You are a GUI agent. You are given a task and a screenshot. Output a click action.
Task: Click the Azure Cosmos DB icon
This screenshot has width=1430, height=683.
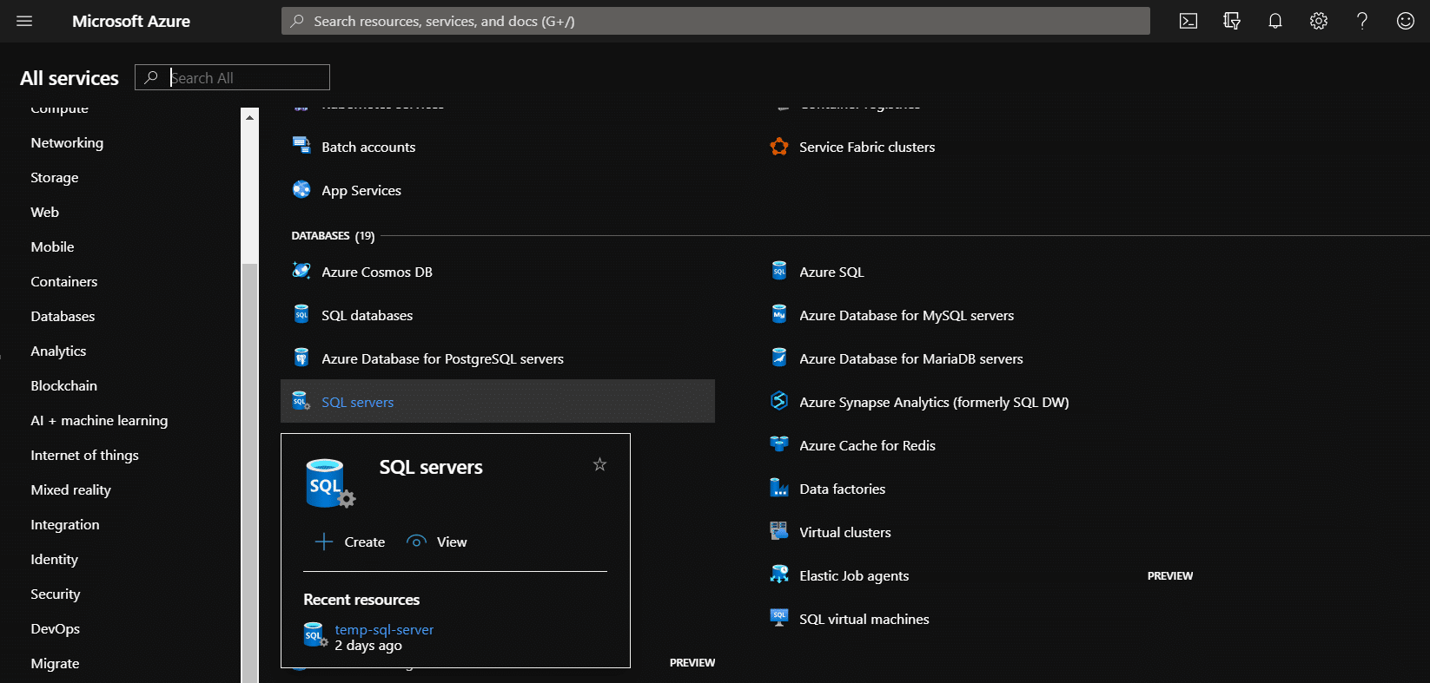point(301,271)
